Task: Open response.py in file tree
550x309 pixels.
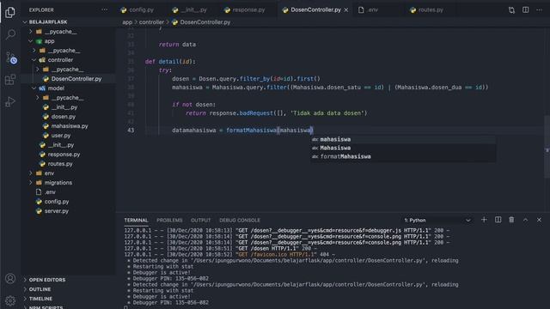Action: click(64, 154)
